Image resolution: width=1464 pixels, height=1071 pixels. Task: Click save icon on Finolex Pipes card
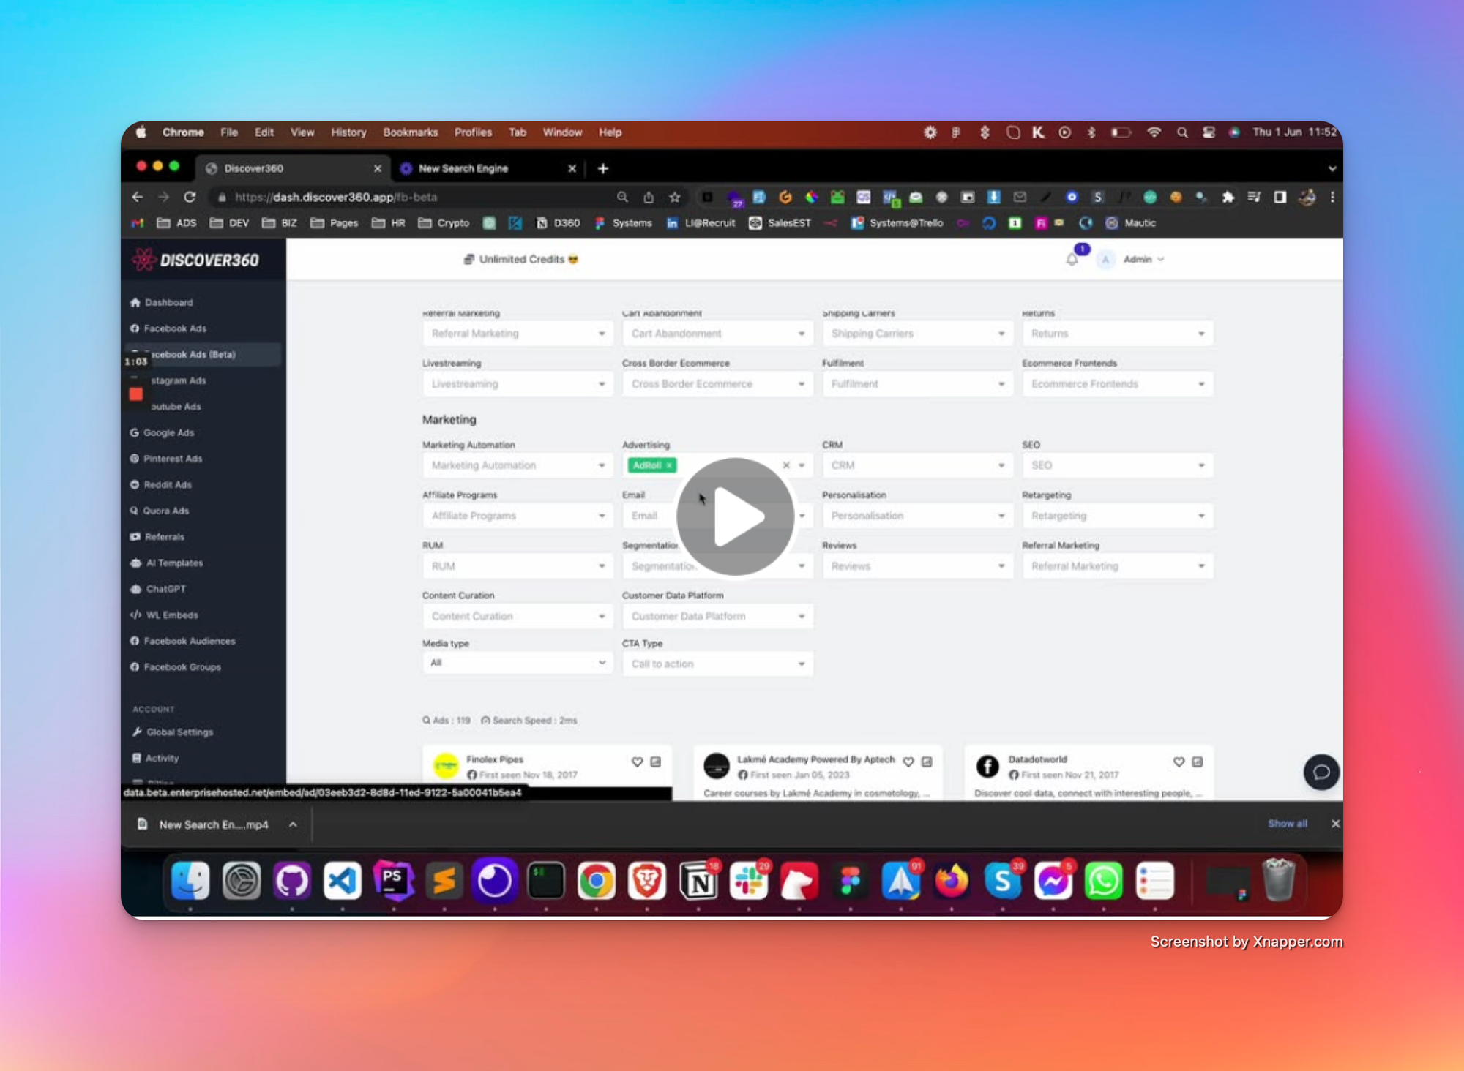[656, 762]
